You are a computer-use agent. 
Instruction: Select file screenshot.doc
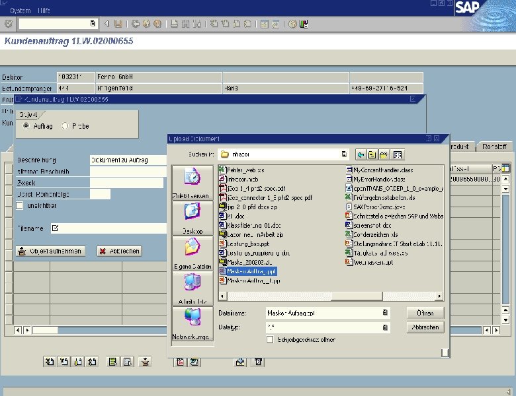(368, 225)
